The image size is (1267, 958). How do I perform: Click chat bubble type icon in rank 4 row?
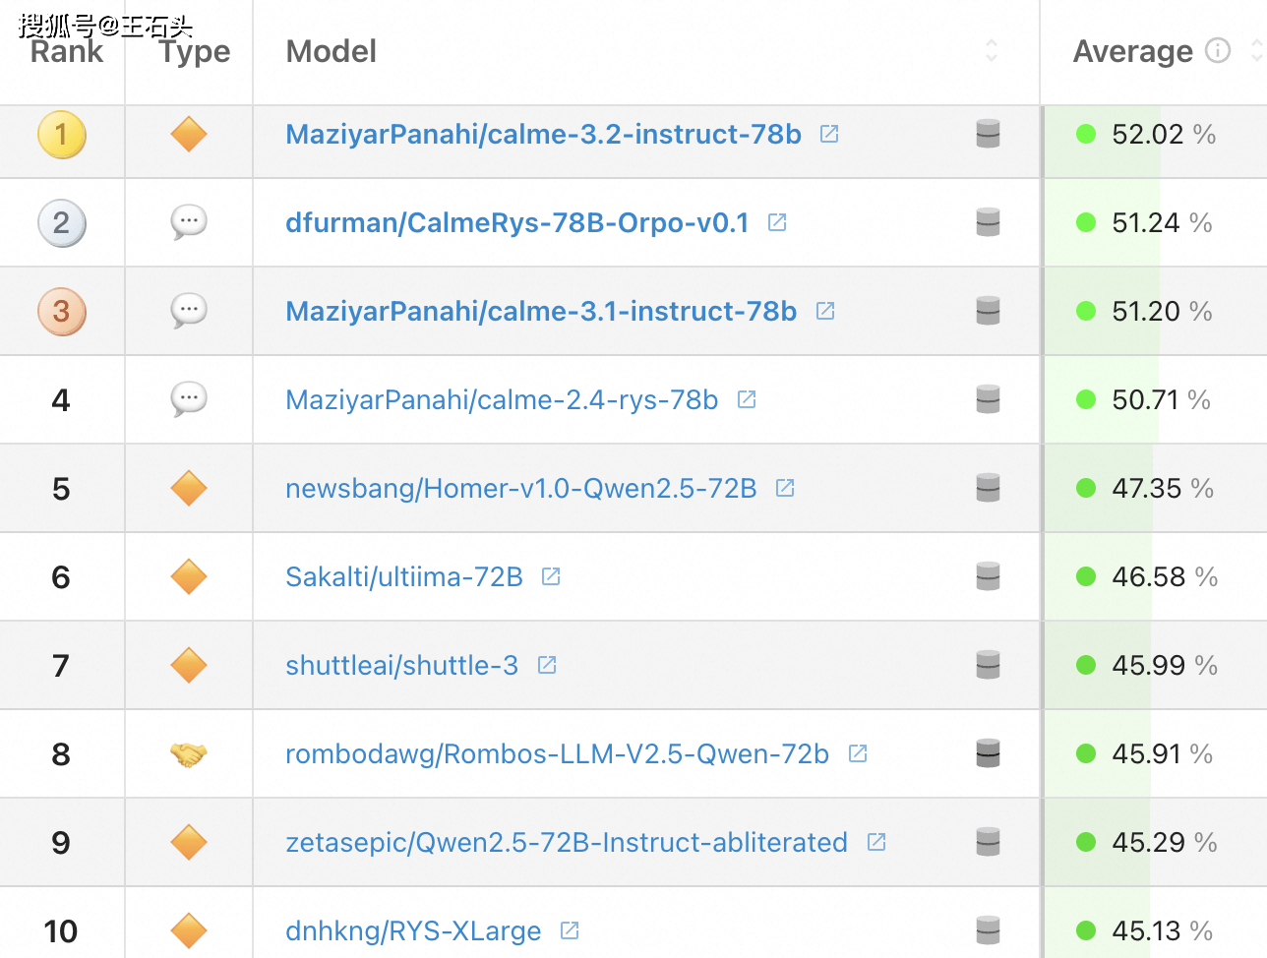coord(189,399)
